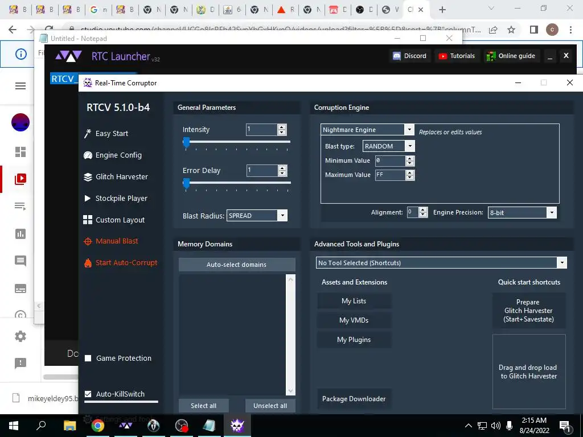Open My Plugins
Viewport: 583px width, 437px height.
tap(354, 340)
